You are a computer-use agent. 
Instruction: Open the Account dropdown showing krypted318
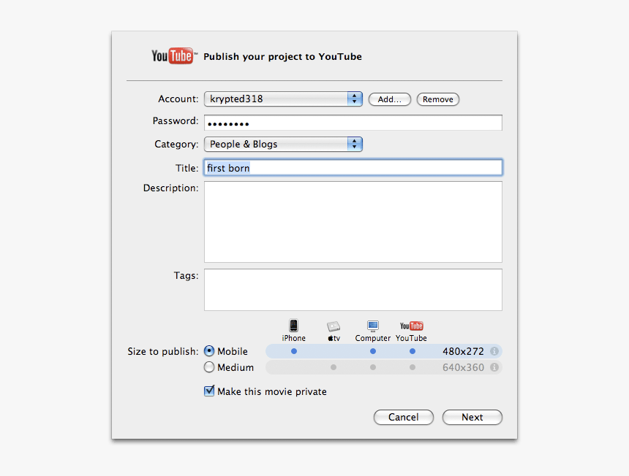tap(283, 99)
